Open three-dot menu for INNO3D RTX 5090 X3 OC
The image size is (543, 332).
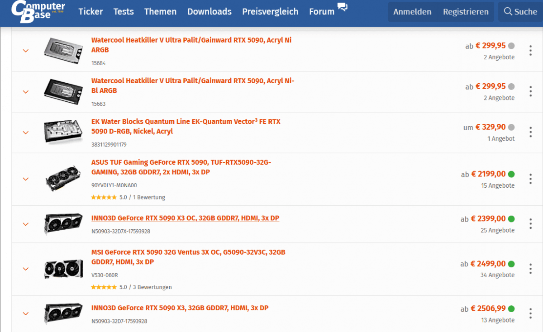point(530,223)
